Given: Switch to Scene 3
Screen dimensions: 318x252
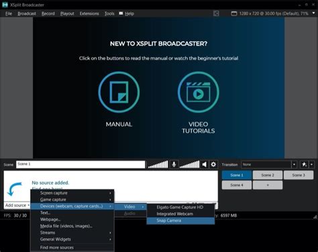Looking at the screenshot, I should point(299,175).
